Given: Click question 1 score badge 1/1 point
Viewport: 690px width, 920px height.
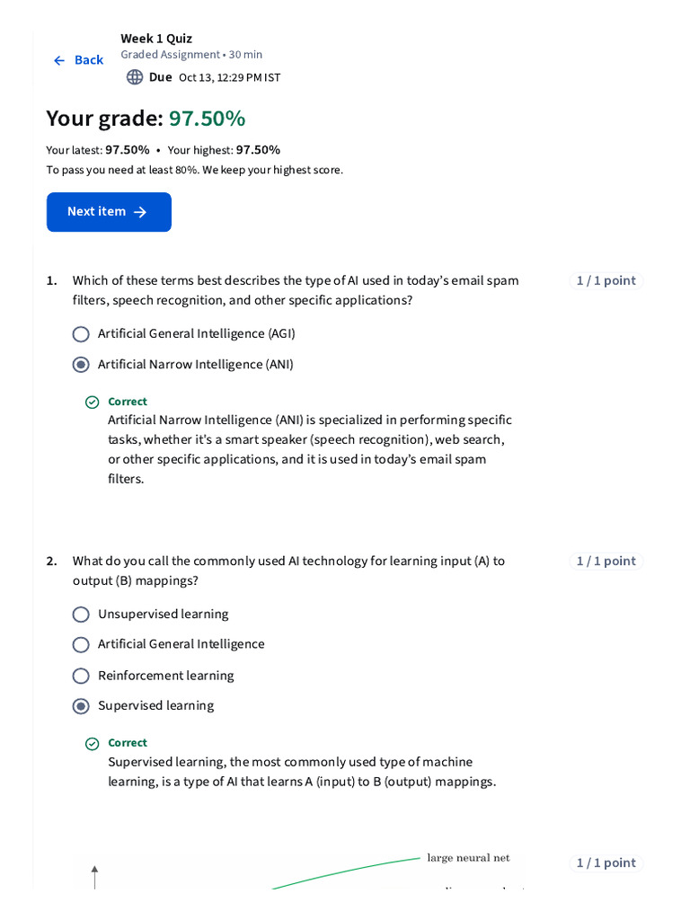Looking at the screenshot, I should point(606,281).
